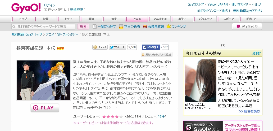Viewport: 273px width, 131px height.
Task: Click the red NEW badge beside title
Action: [x=61, y=49]
